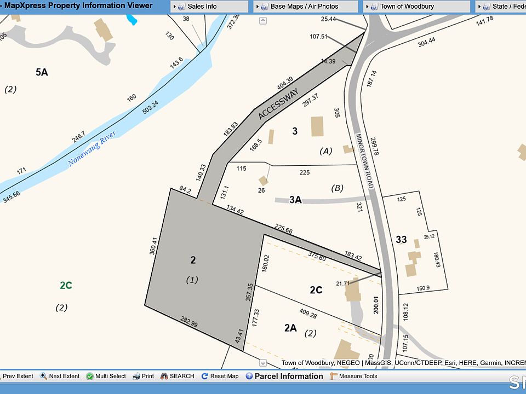Click the Next Extent magnifier icon

pos(43,376)
